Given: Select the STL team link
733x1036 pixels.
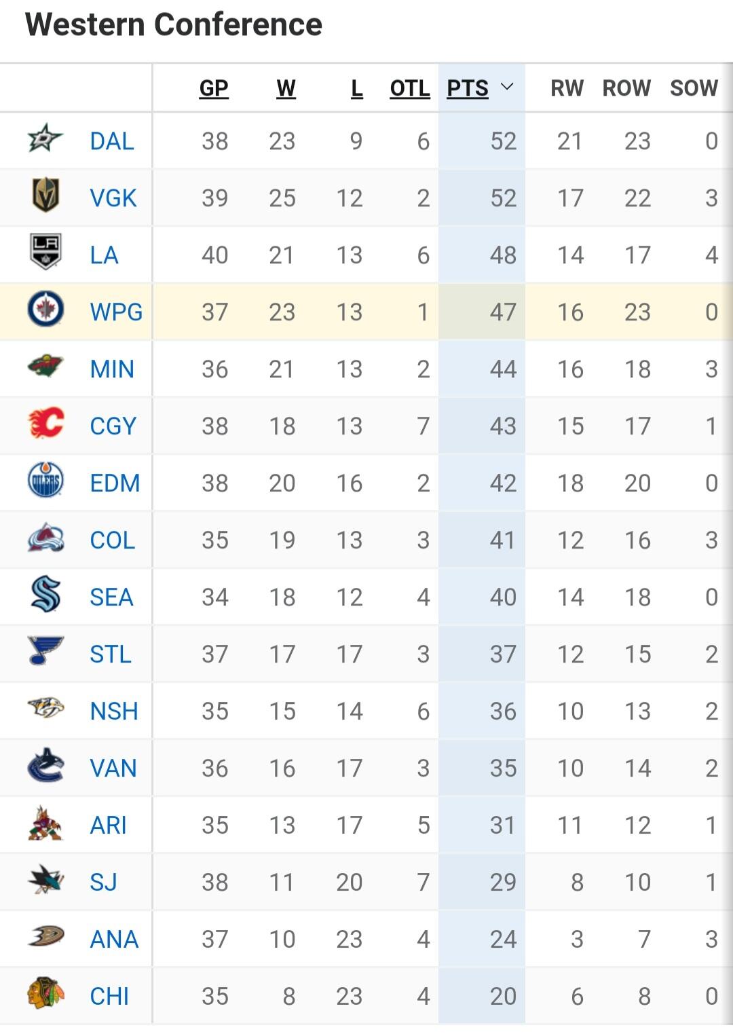Looking at the screenshot, I should (111, 654).
